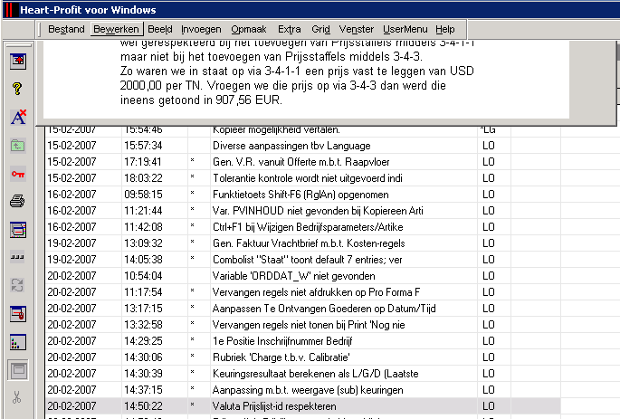The width and height of the screenshot is (620, 419).
Task: Open the Help menu
Action: coord(445,29)
